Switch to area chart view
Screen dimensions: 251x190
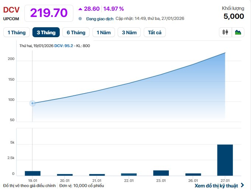pos(238,32)
